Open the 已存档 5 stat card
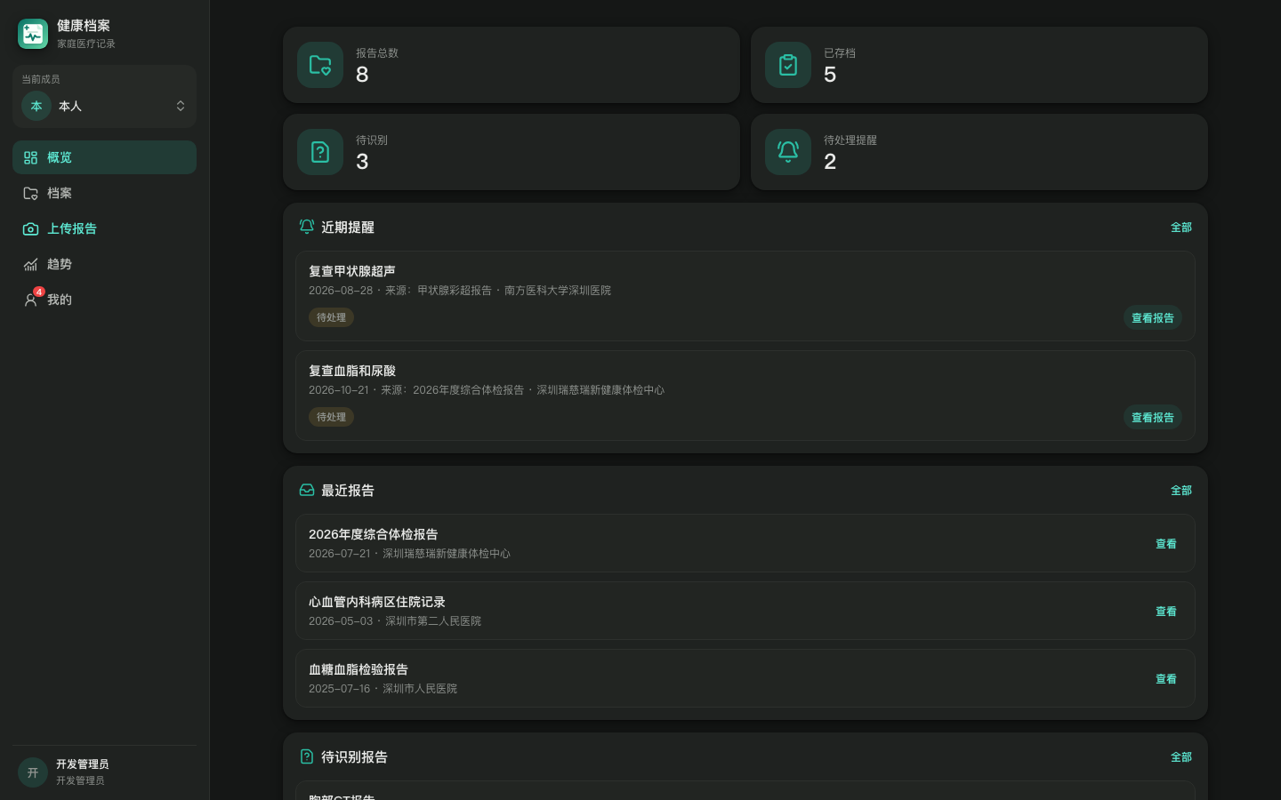 pyautogui.click(x=979, y=65)
